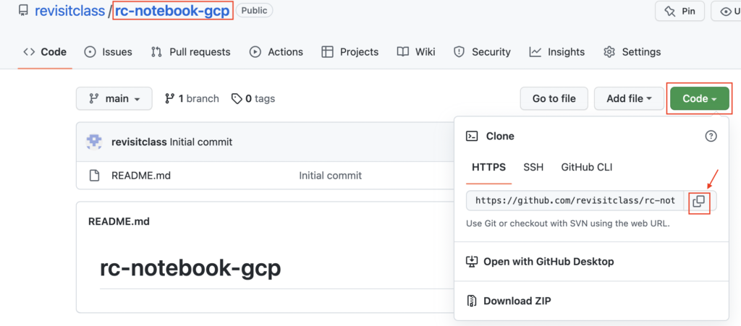Click the rc-notebook-gcp README title
This screenshot has width=741, height=326.
(x=190, y=268)
